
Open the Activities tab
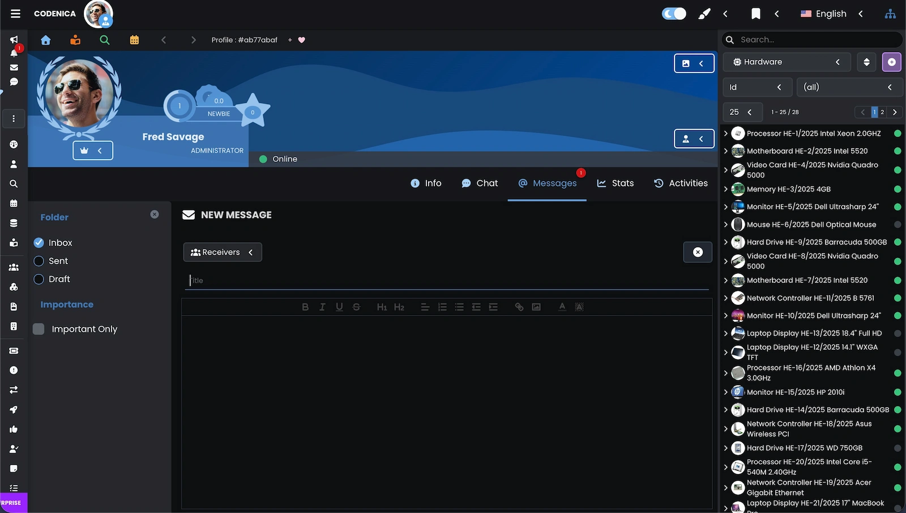coord(681,183)
